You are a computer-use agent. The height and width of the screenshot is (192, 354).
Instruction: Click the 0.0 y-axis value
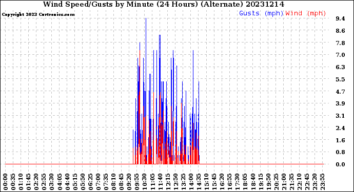pos(340,164)
